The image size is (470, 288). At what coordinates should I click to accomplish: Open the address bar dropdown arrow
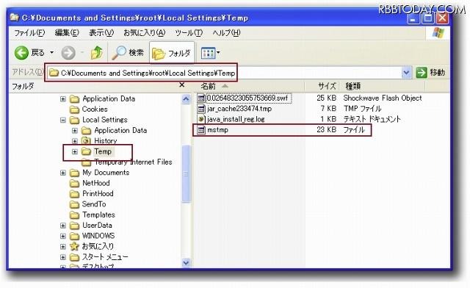tap(406, 72)
